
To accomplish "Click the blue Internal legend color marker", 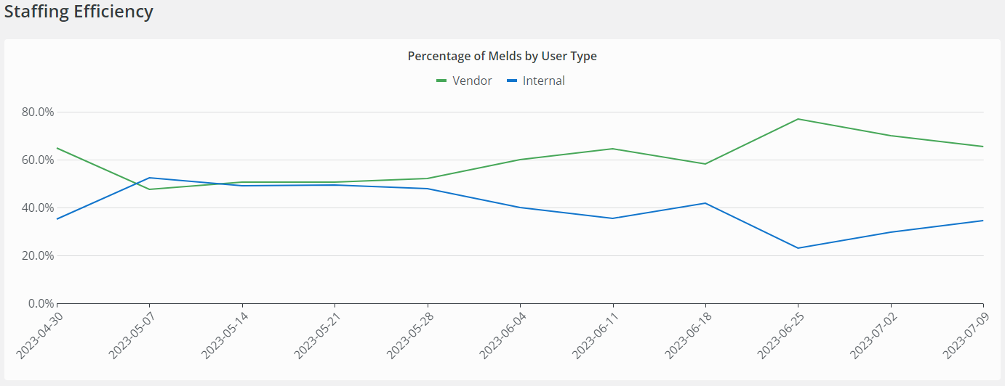I will point(512,81).
